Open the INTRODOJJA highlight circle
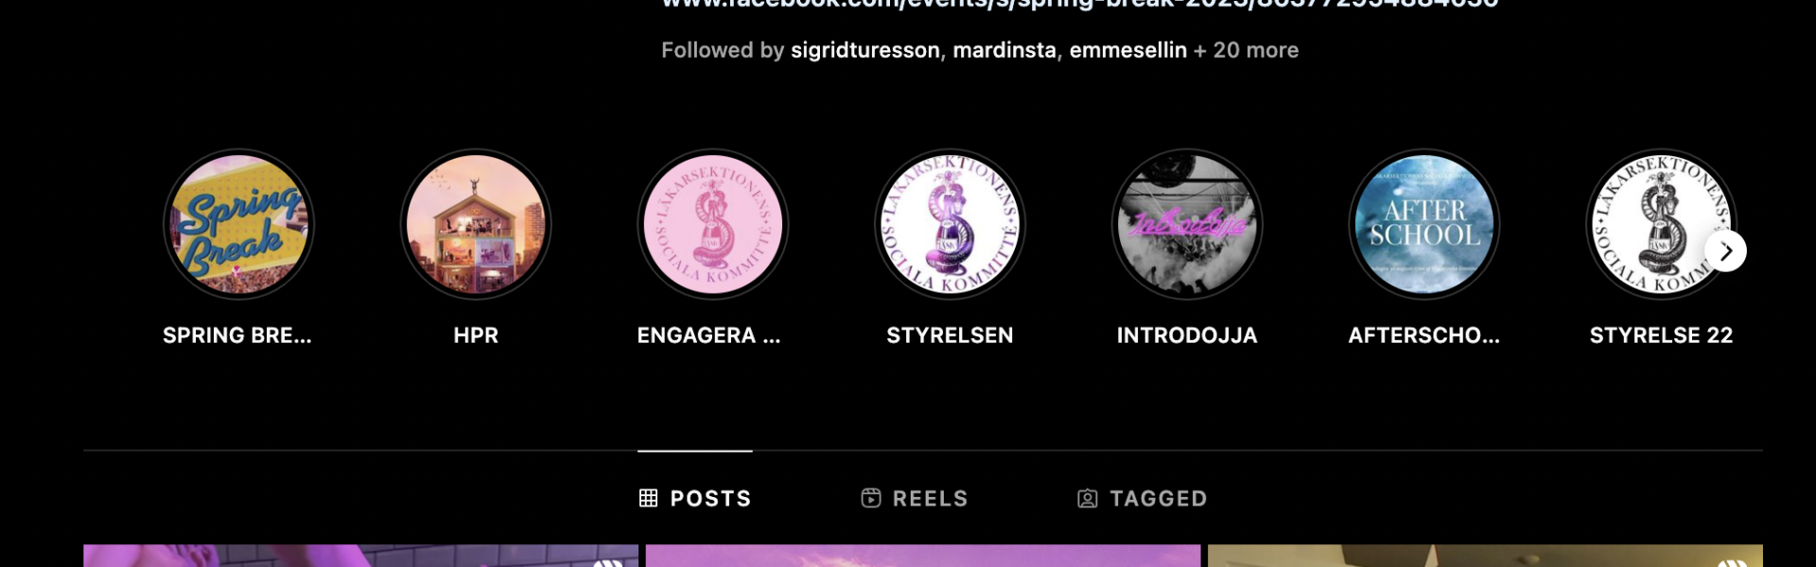The width and height of the screenshot is (1816, 567). click(1187, 225)
